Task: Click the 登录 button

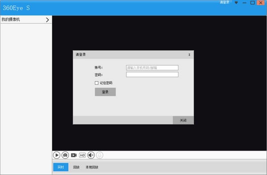Action: (105, 92)
